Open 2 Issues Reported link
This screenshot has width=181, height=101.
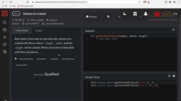[x=53, y=24]
